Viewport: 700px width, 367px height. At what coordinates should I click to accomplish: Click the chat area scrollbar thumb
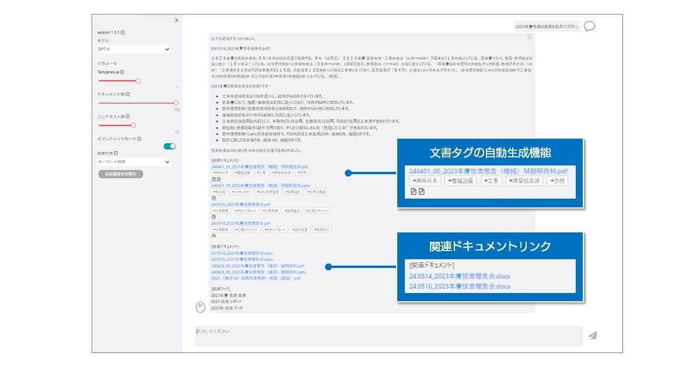tap(530, 37)
